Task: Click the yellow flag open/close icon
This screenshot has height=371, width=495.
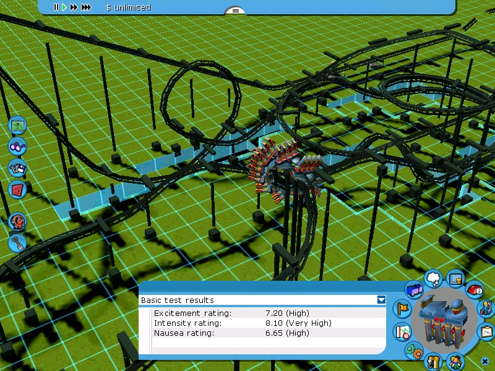Action: click(x=403, y=309)
